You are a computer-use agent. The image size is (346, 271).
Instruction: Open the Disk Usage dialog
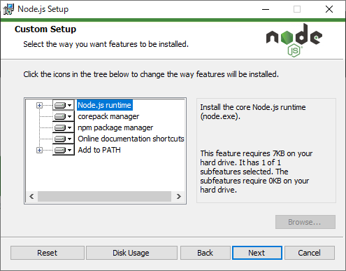(x=131, y=253)
